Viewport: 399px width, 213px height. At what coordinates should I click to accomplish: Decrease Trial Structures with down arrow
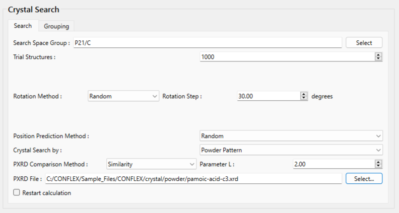pyautogui.click(x=378, y=59)
